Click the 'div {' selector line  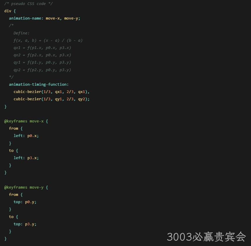pyautogui.click(x=10, y=11)
